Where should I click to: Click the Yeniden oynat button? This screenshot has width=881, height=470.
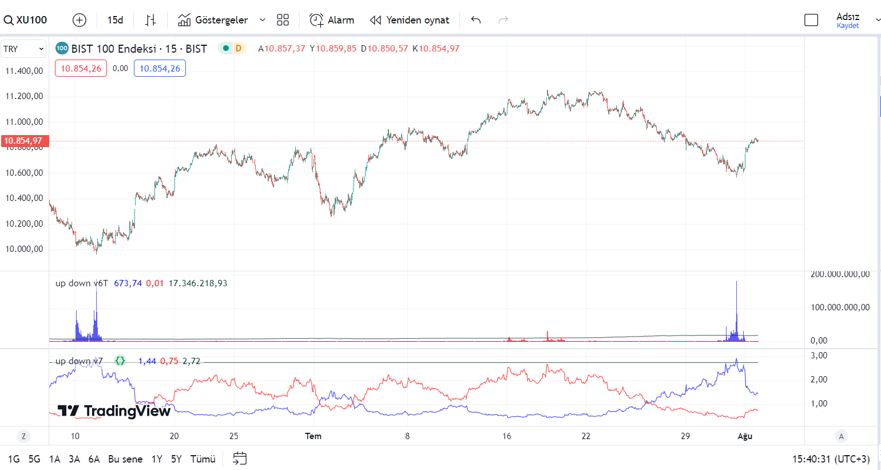[410, 20]
